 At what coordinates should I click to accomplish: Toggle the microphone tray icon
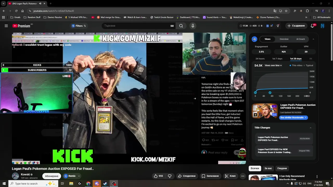pos(292,184)
